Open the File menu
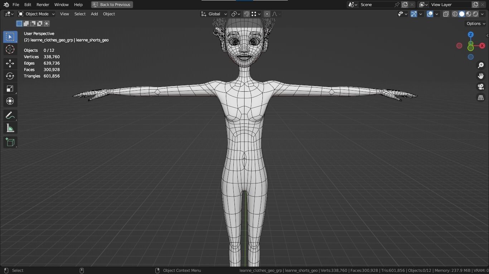 click(x=16, y=5)
